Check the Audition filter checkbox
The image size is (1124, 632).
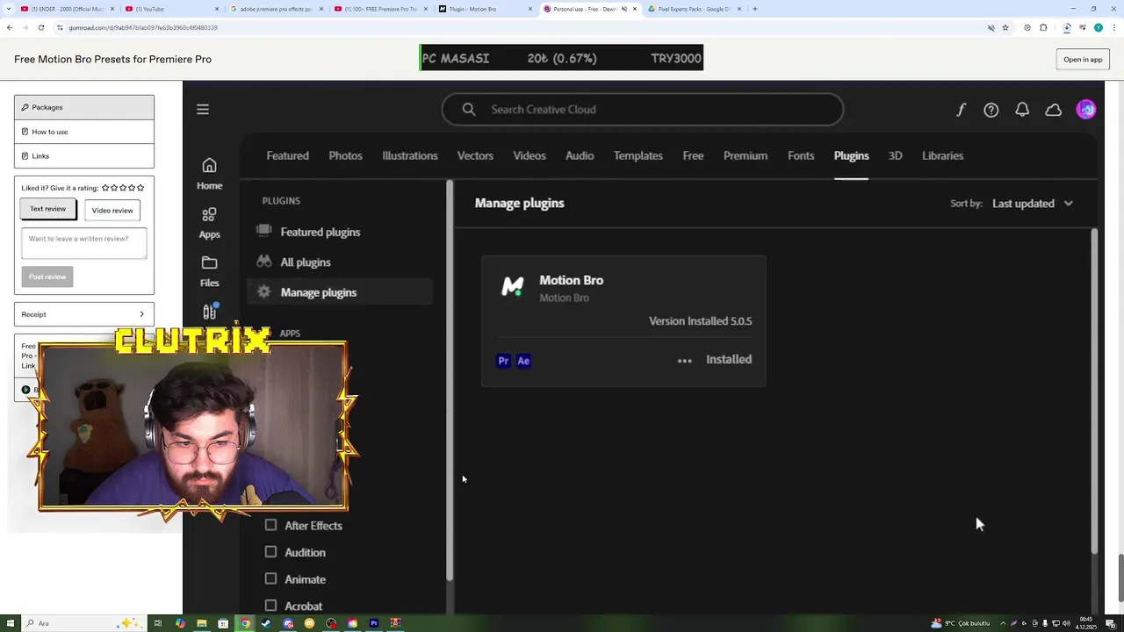click(270, 552)
